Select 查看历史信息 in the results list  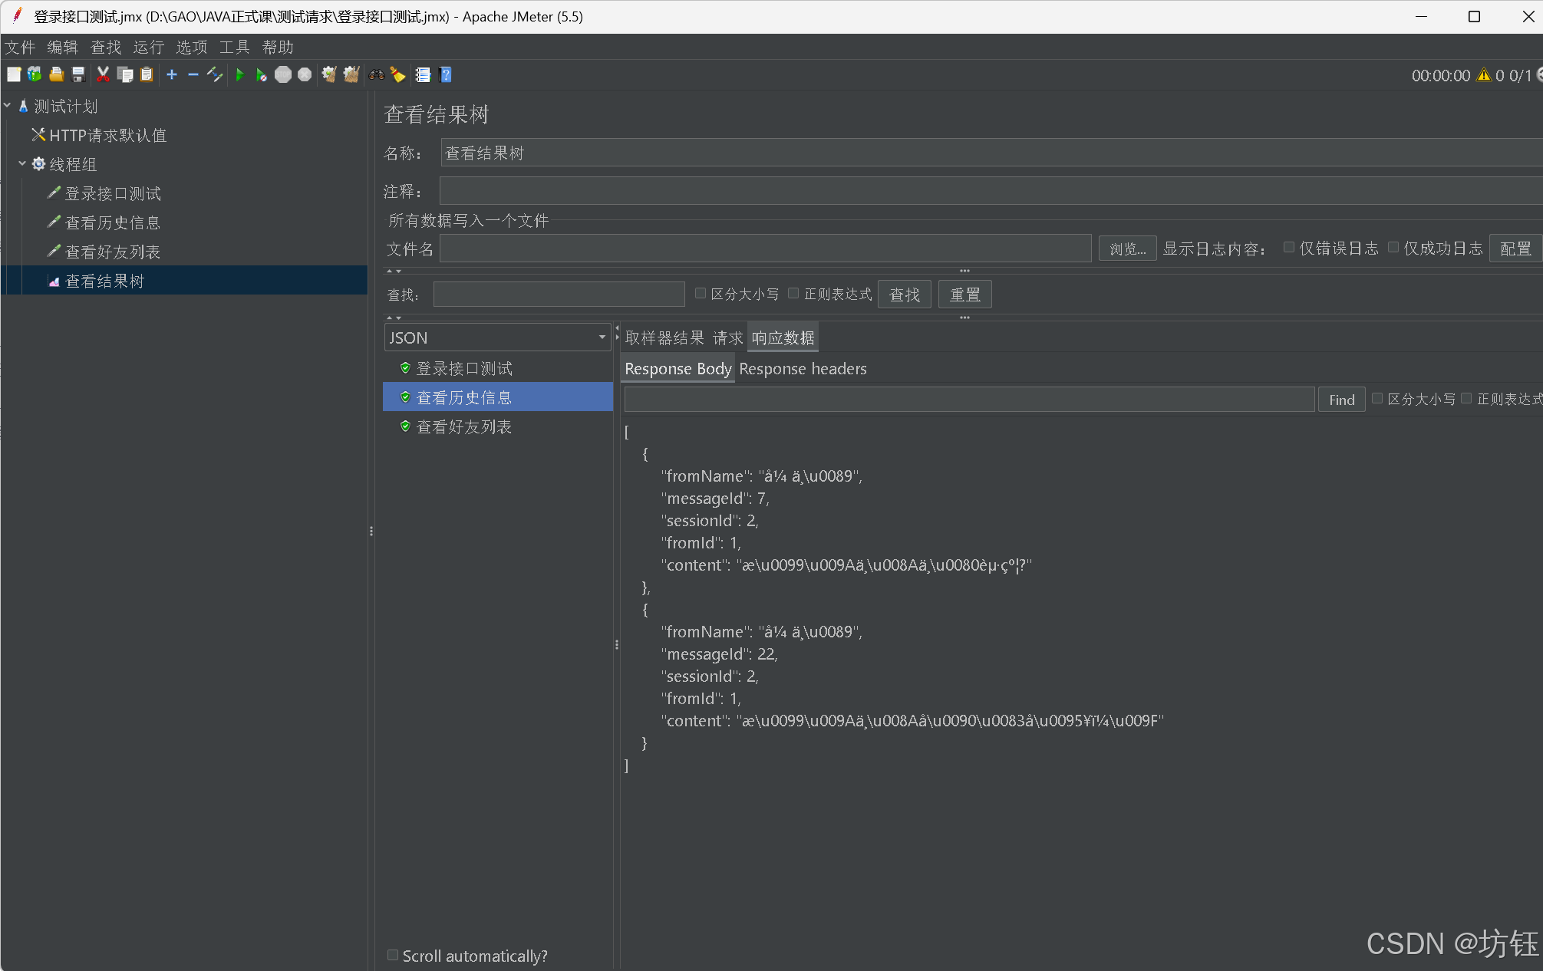(498, 397)
